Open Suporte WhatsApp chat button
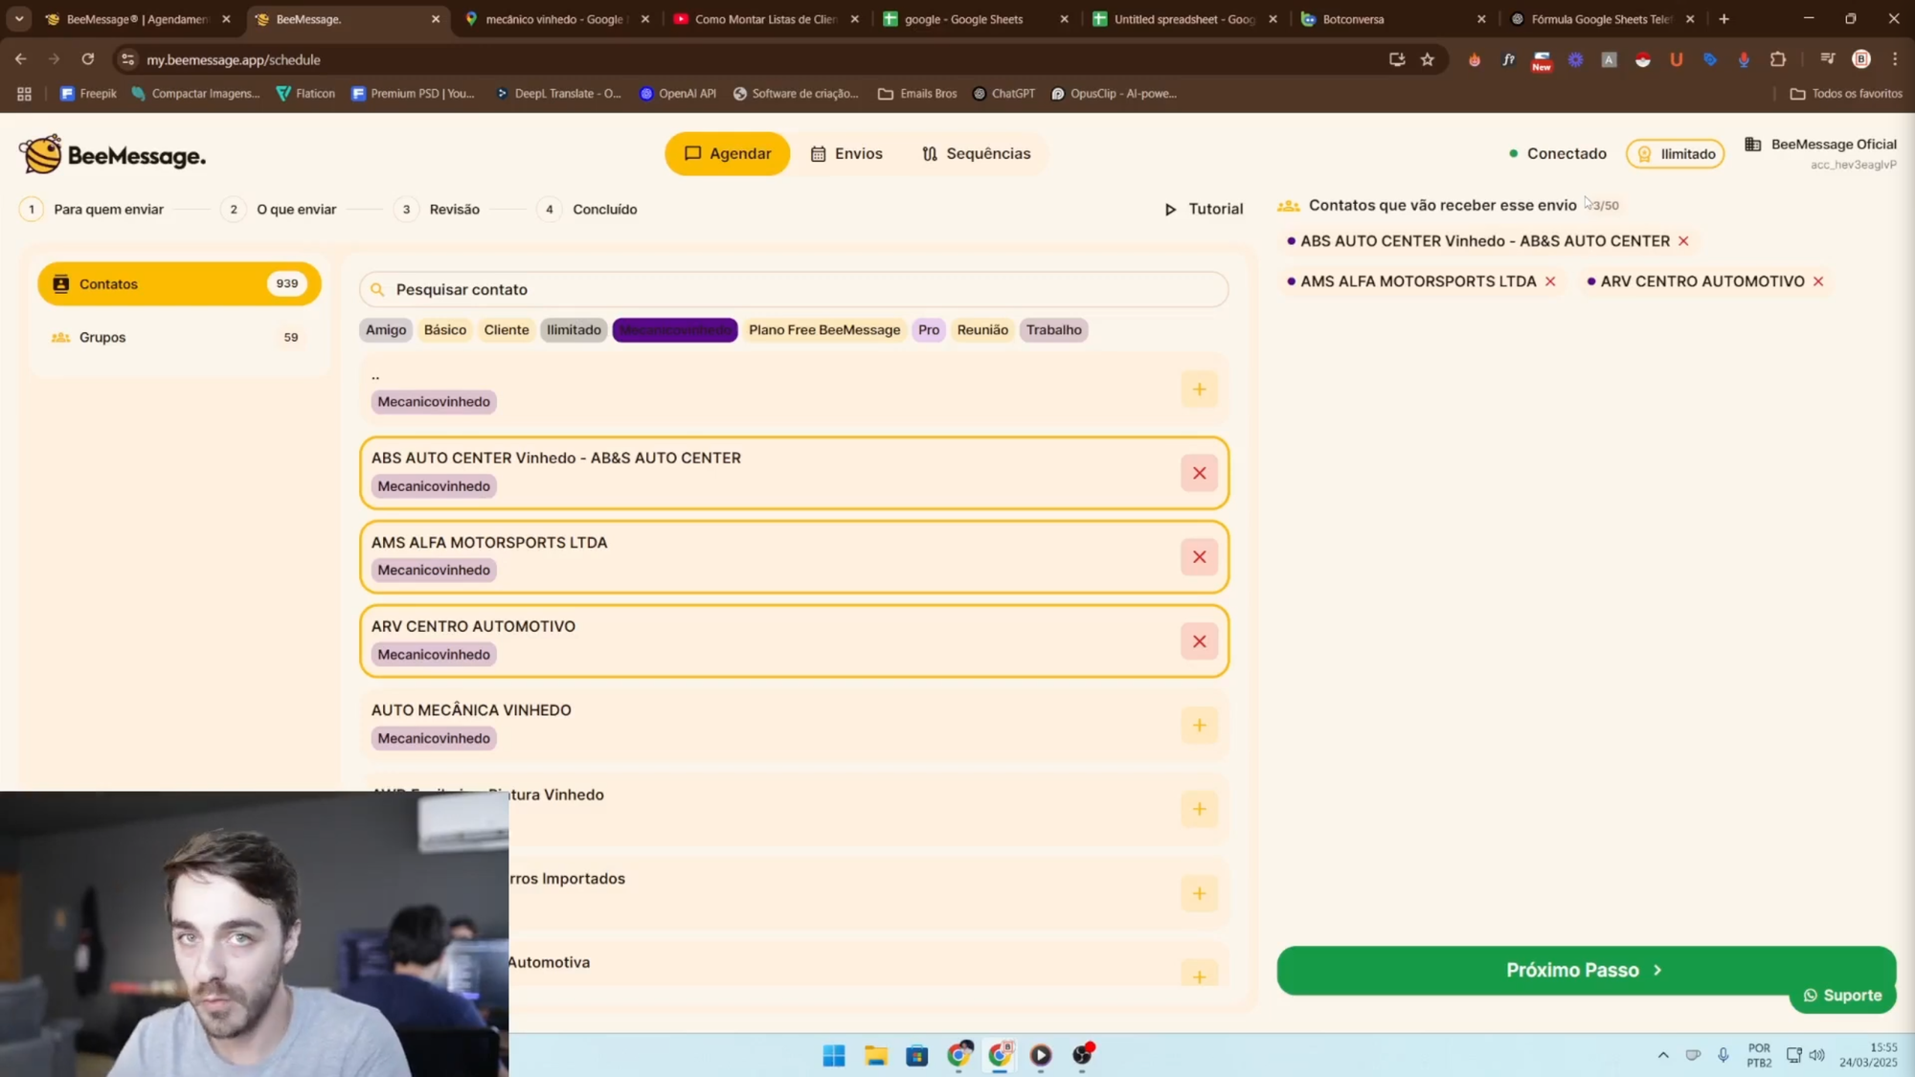1915x1077 pixels. click(x=1842, y=996)
